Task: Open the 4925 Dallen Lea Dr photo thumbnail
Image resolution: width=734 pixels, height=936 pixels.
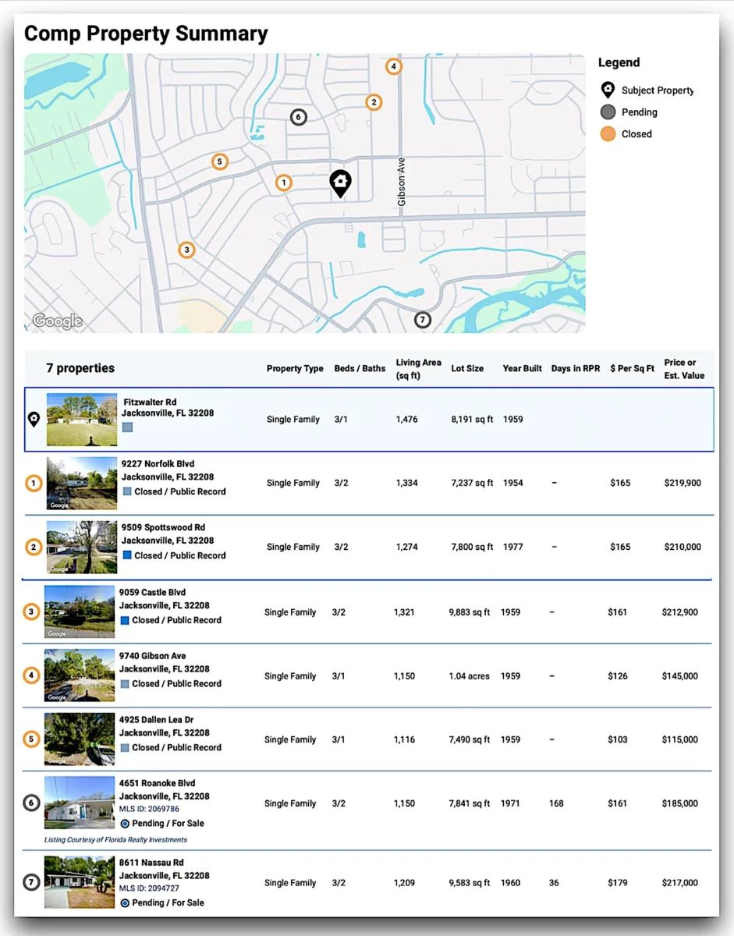Action: tap(80, 739)
